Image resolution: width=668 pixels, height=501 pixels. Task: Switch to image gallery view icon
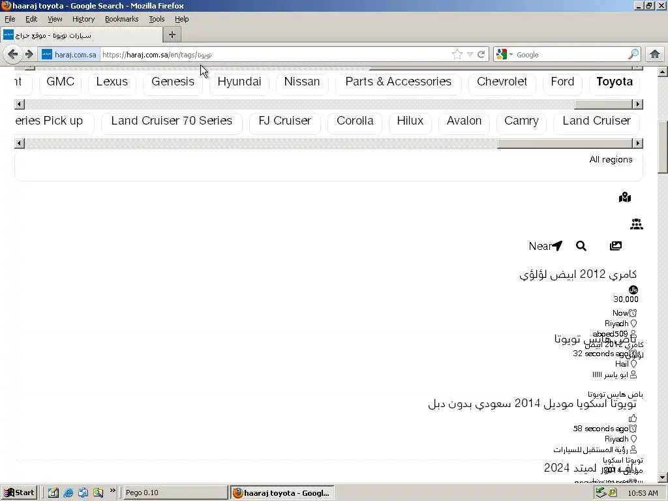[616, 246]
